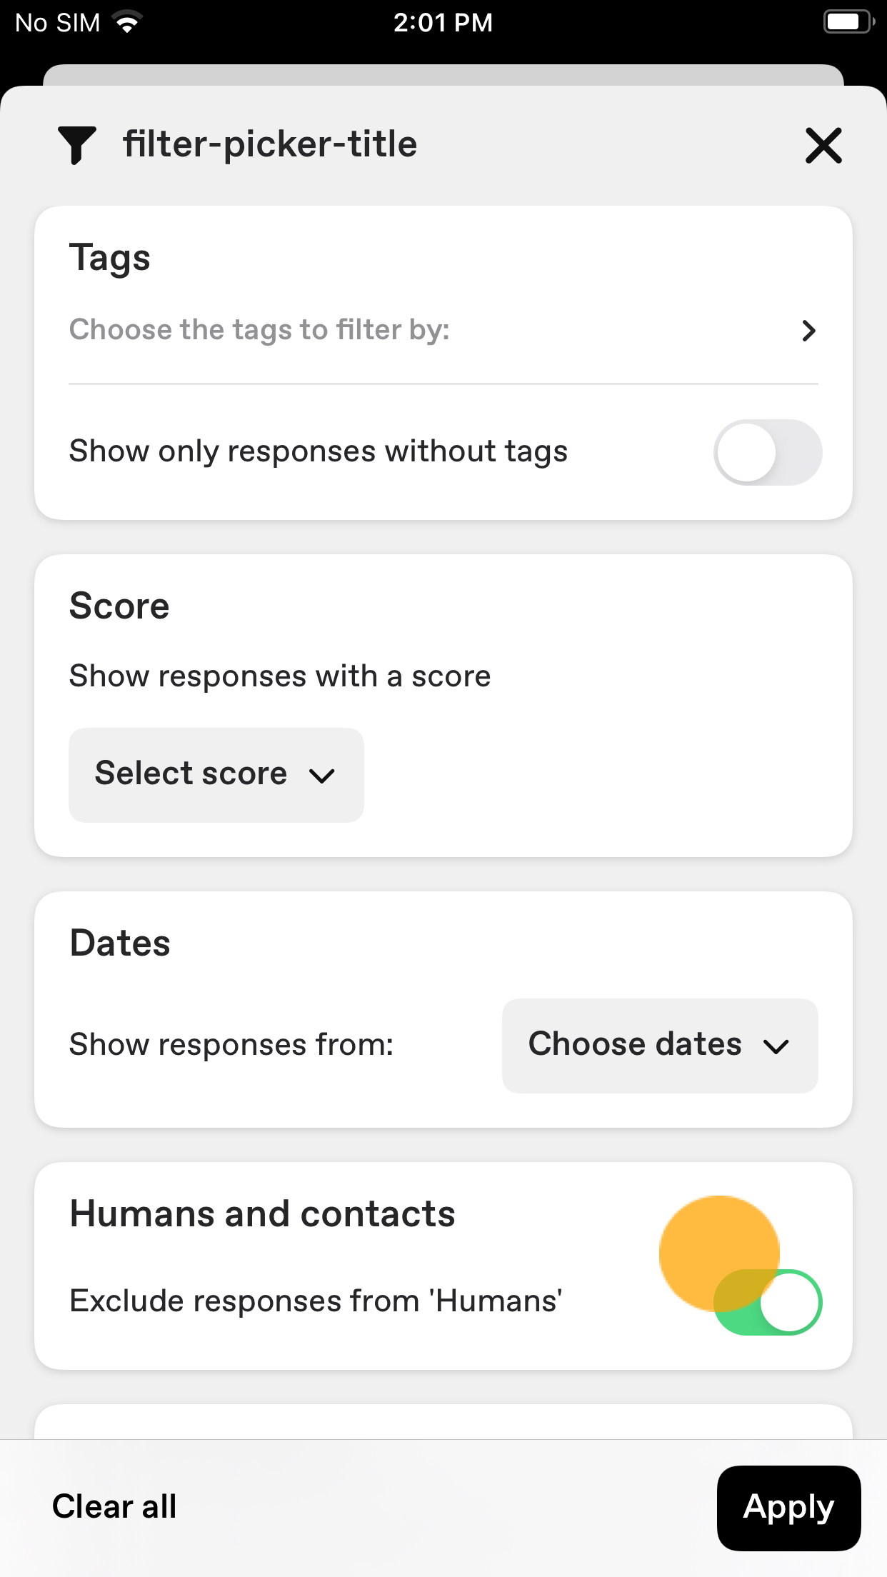The image size is (887, 1577).
Task: Tap the Dates section heading
Action: [120, 943]
